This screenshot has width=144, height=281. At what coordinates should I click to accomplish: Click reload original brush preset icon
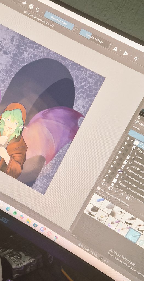(x=37, y=9)
